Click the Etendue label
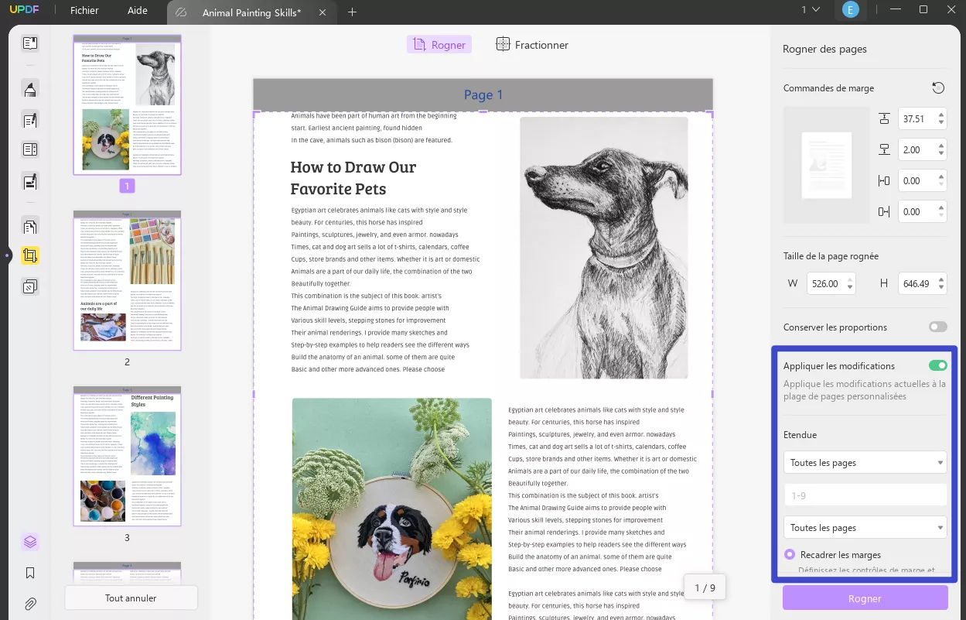 tap(800, 435)
